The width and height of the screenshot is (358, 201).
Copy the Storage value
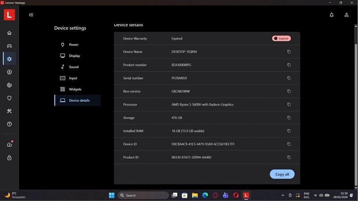point(289,118)
